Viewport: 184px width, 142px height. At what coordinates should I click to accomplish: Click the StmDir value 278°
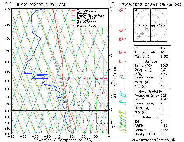[x=164, y=130]
